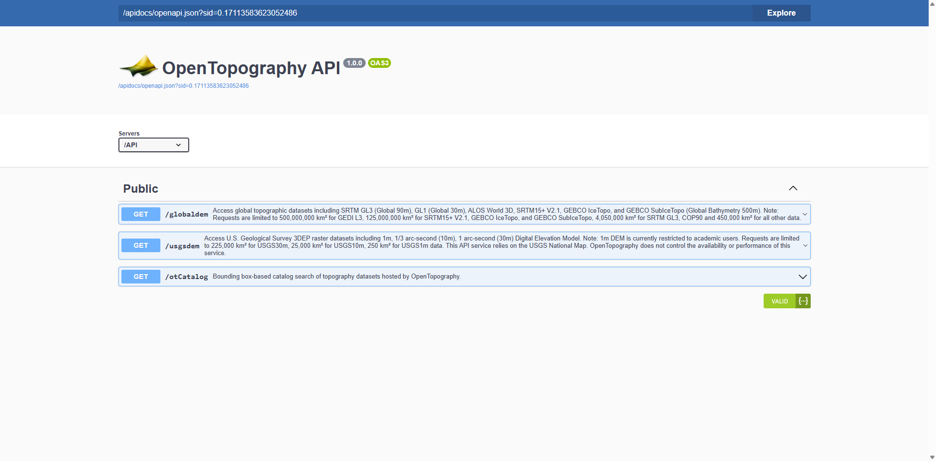Collapse the Public section with the chevron
936x461 pixels.
(x=793, y=188)
